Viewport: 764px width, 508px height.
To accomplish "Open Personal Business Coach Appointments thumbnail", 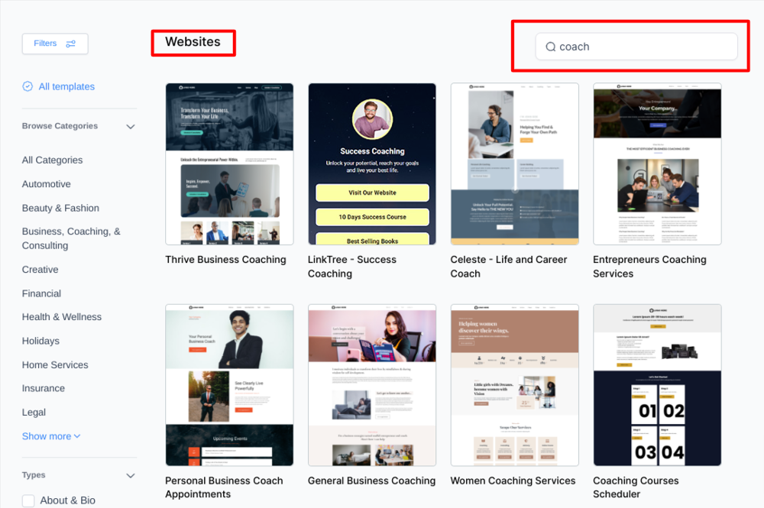I will pyautogui.click(x=229, y=385).
